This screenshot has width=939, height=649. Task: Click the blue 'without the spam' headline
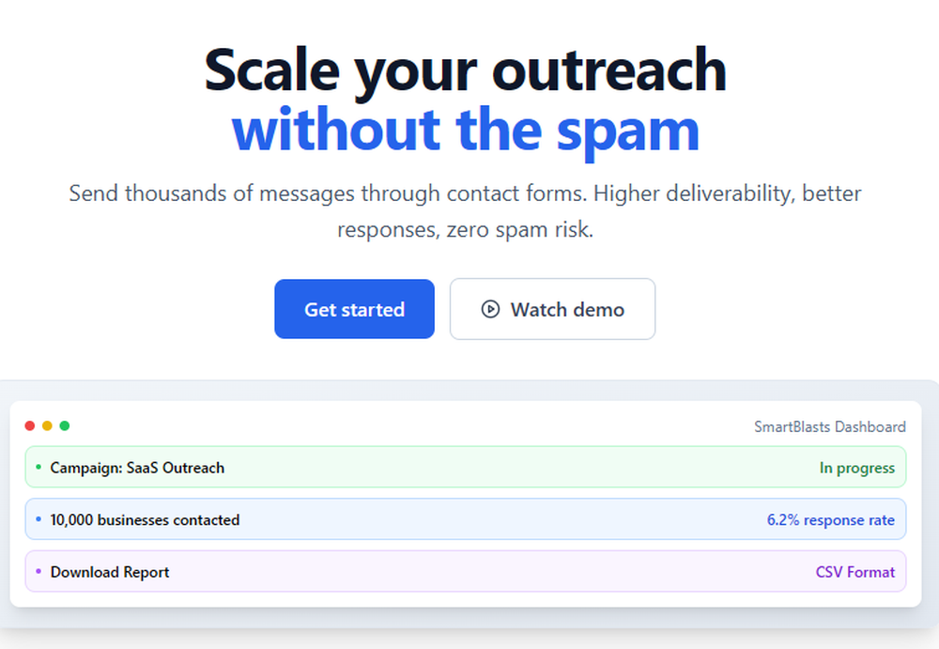click(465, 129)
